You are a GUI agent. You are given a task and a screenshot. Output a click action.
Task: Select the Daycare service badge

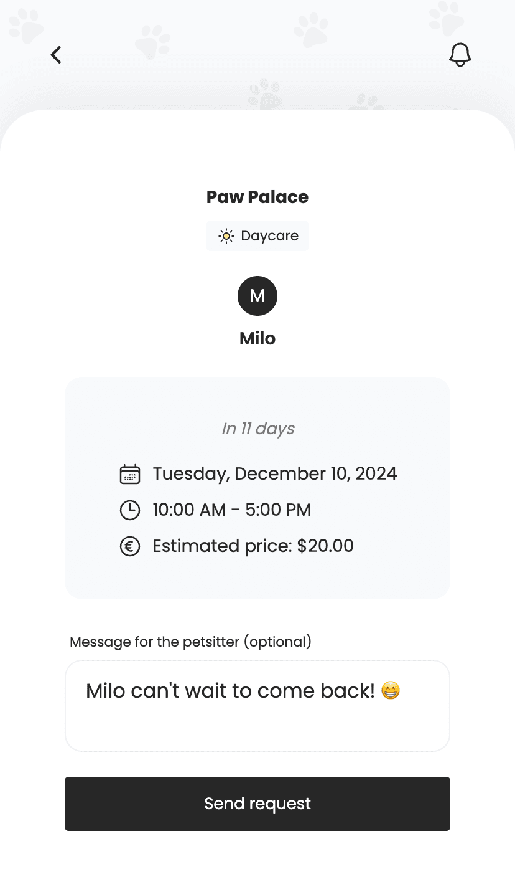pos(257,236)
